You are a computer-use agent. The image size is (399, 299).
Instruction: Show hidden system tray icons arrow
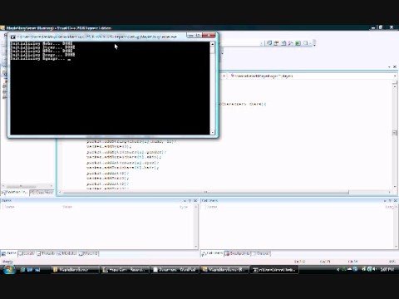(337, 269)
